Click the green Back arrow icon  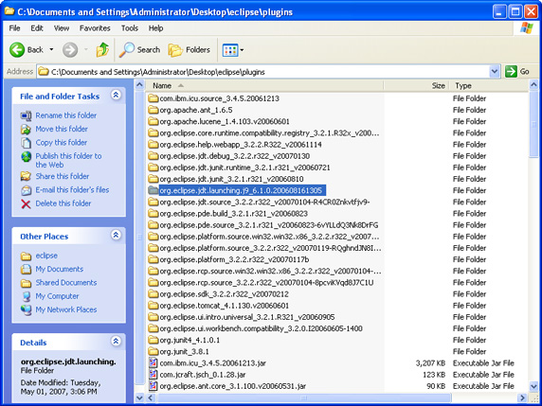point(17,50)
